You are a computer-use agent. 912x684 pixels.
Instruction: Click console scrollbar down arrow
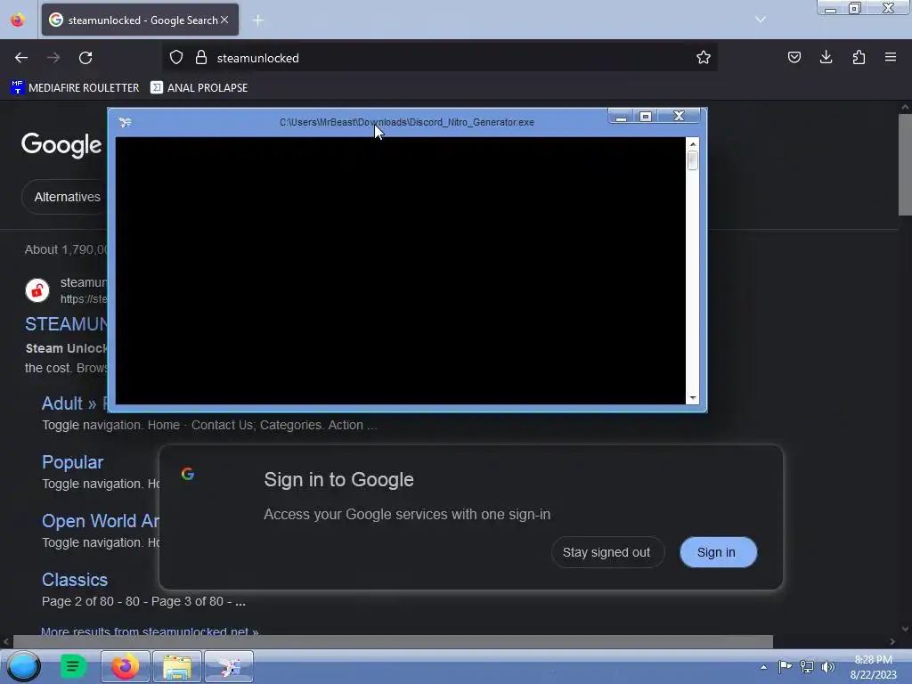tap(693, 398)
